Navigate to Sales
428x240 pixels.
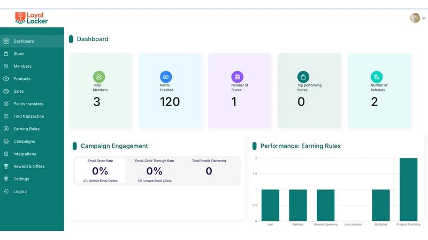[x=32, y=91]
